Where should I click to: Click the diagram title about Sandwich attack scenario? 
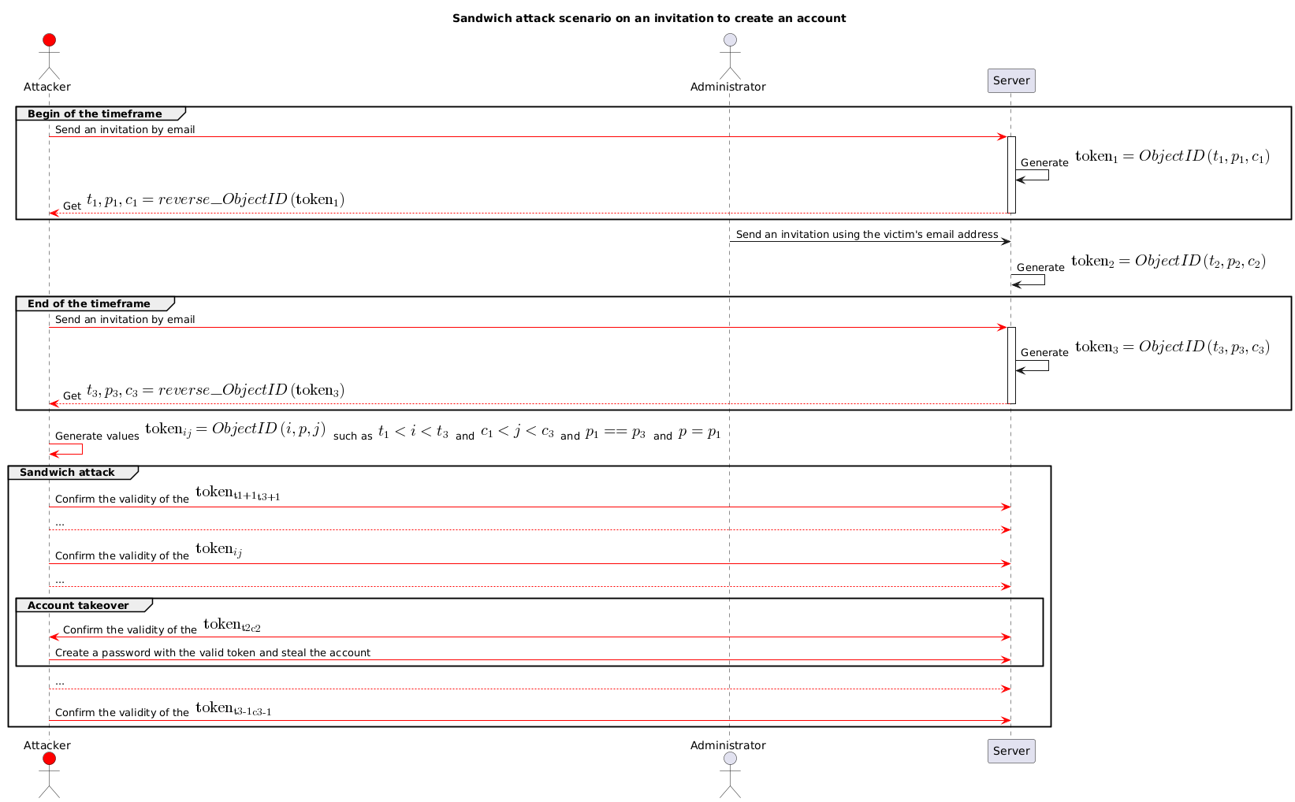649,18
